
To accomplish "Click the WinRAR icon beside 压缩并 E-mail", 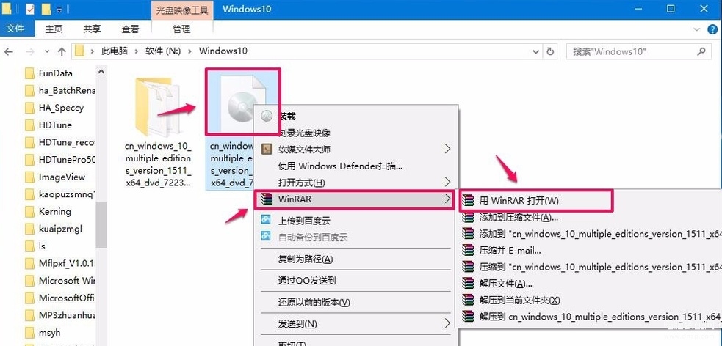I will pyautogui.click(x=469, y=251).
